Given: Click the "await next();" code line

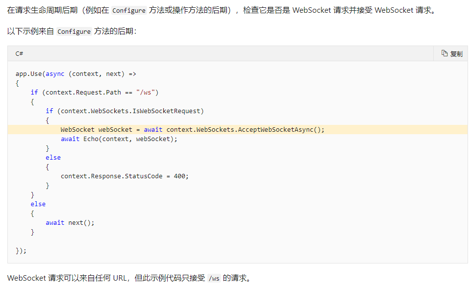Looking at the screenshot, I should pyautogui.click(x=70, y=223).
